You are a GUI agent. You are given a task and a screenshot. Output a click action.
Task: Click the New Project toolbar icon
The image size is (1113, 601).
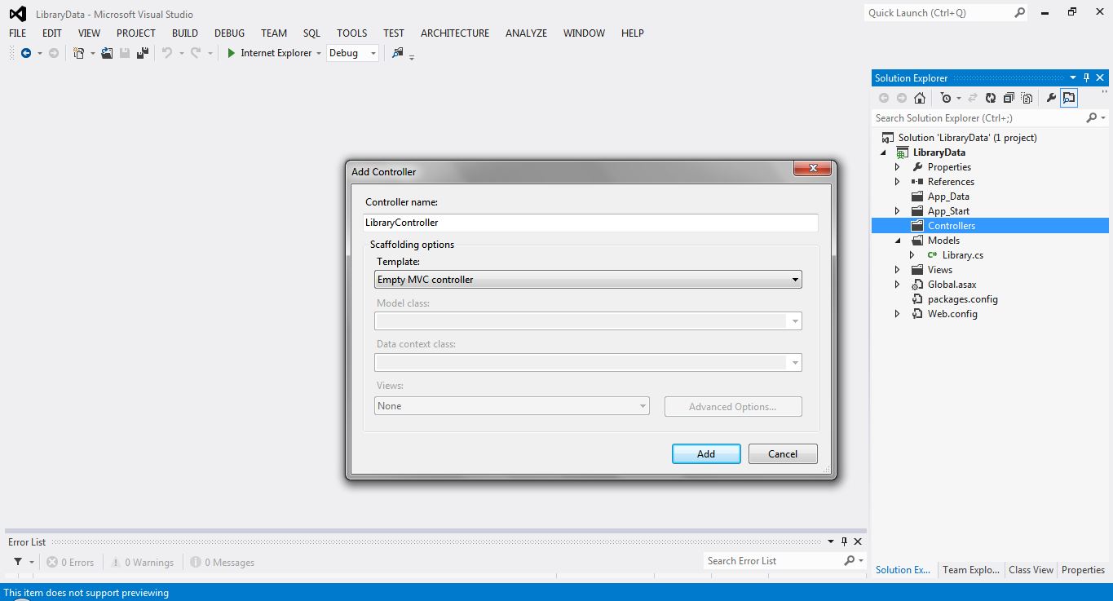click(x=79, y=53)
